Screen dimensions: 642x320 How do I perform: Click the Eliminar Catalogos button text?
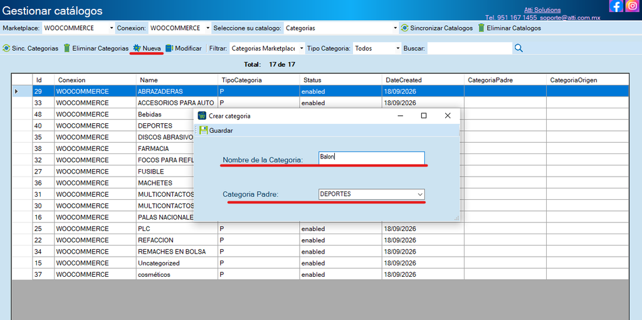514,28
